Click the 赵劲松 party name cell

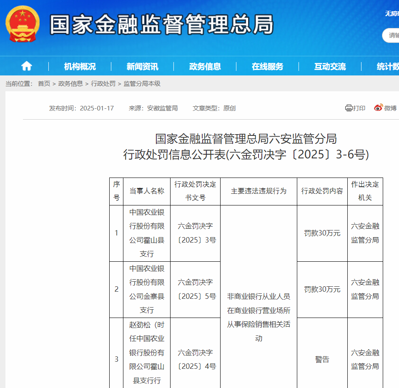(x=147, y=353)
